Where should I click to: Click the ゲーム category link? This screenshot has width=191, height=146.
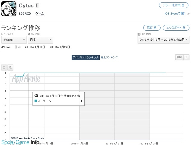pos(40,13)
